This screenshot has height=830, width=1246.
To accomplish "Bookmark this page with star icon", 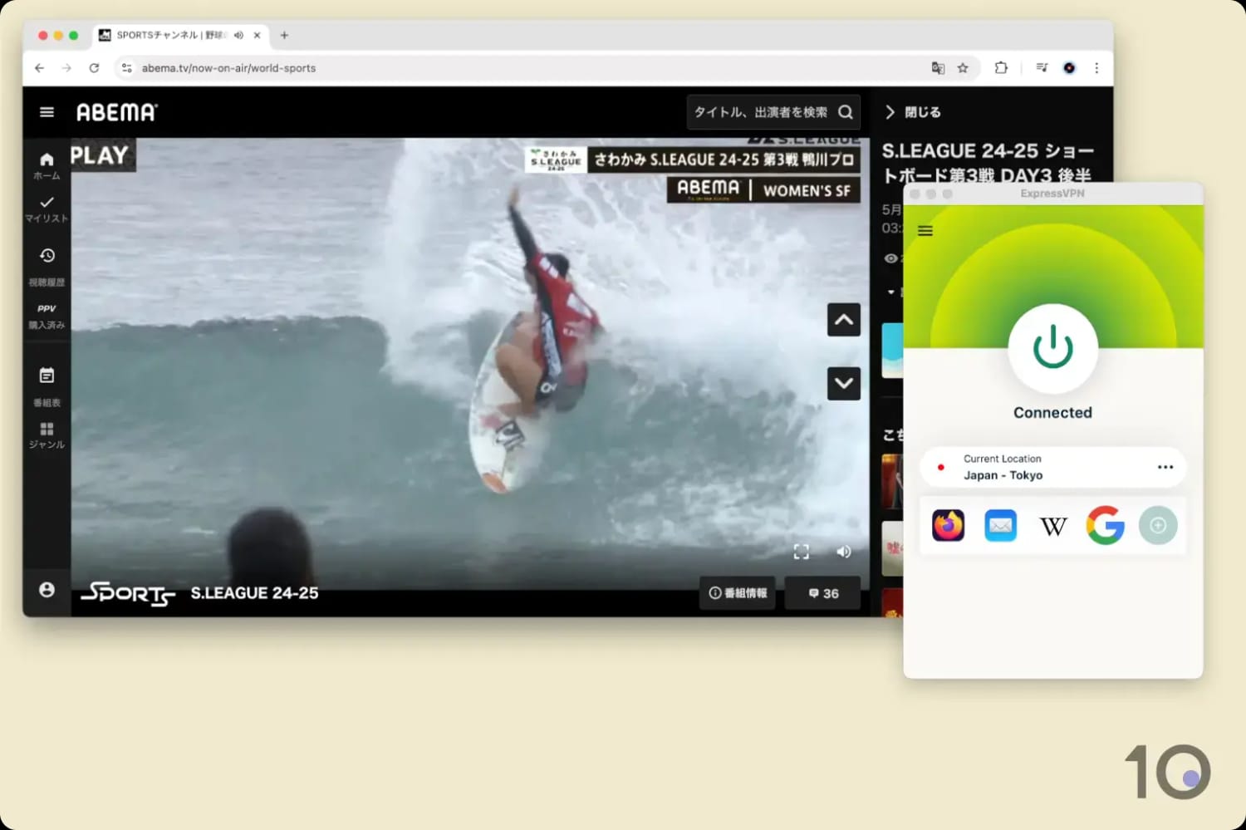I will click(963, 68).
